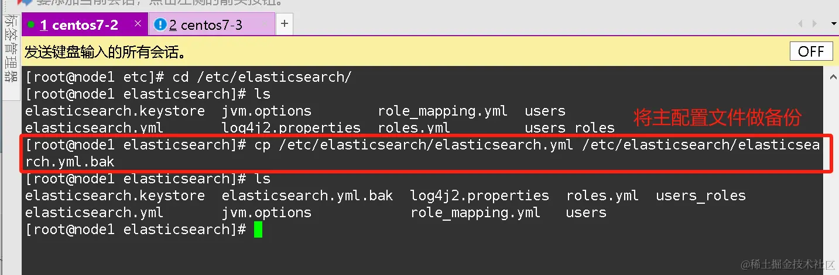Open the 标签管理器 side panel
Screen dimensions: 839x275
click(x=10, y=50)
